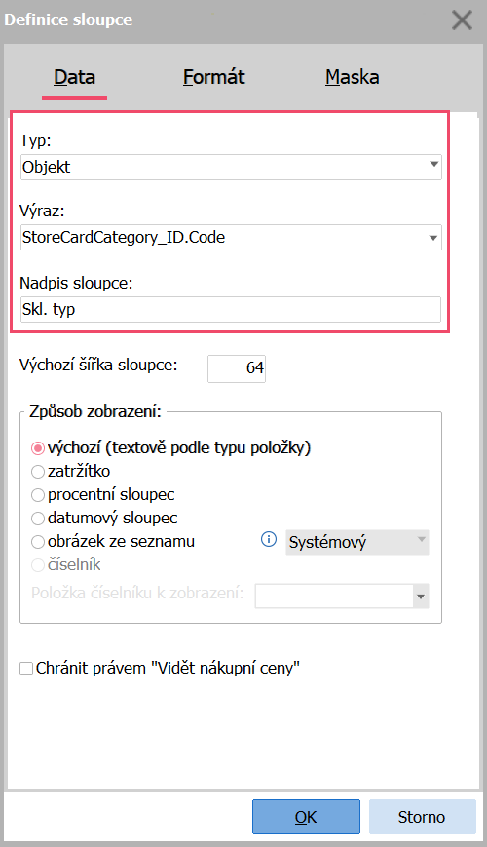Enable Chránit právem Vidět nákupní ceny checkbox
Image resolution: width=487 pixels, height=847 pixels.
coord(26,669)
